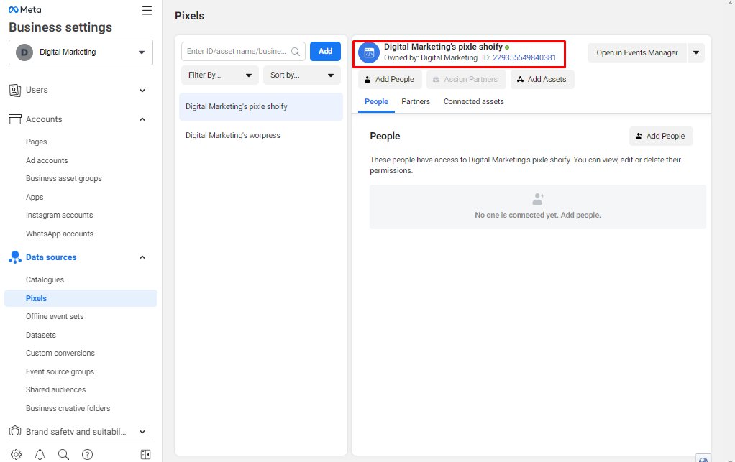Click the pixel code icon in header
Image resolution: width=735 pixels, height=462 pixels.
pyautogui.click(x=369, y=53)
